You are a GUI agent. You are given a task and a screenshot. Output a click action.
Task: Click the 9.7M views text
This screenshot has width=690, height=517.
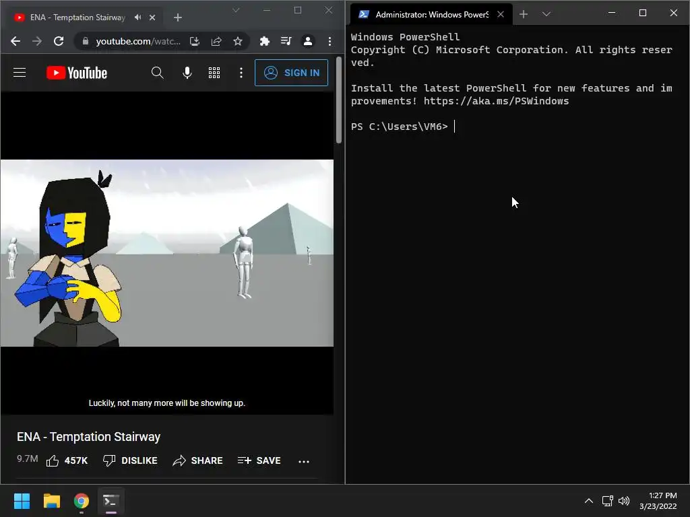coord(27,459)
